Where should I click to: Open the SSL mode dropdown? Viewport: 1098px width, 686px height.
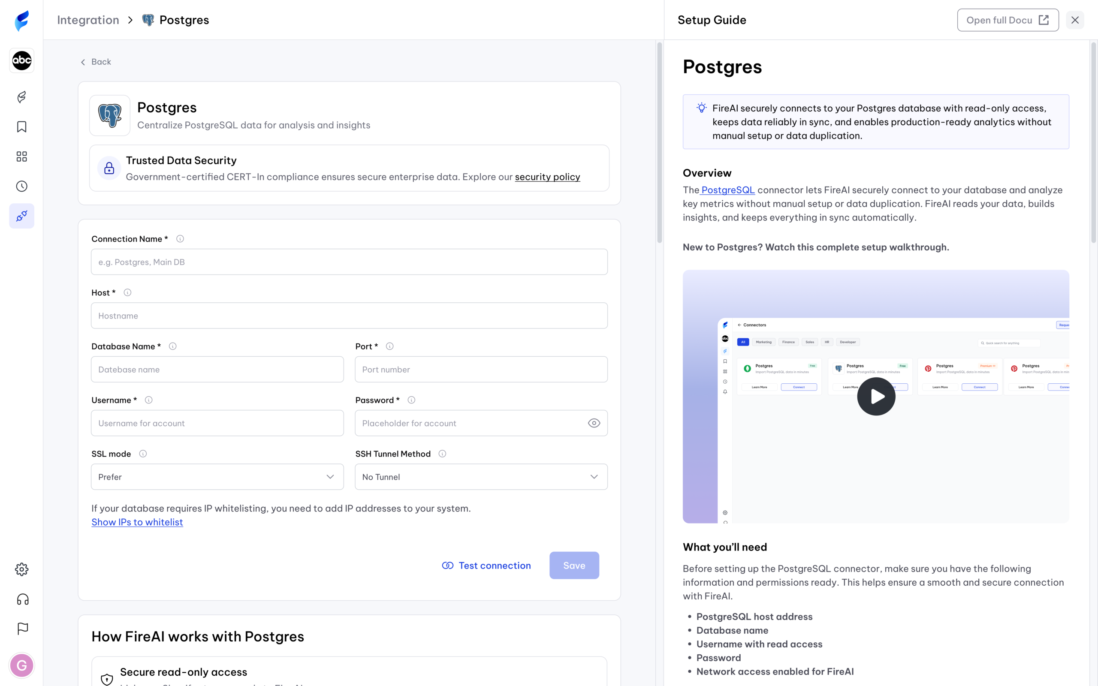(217, 476)
